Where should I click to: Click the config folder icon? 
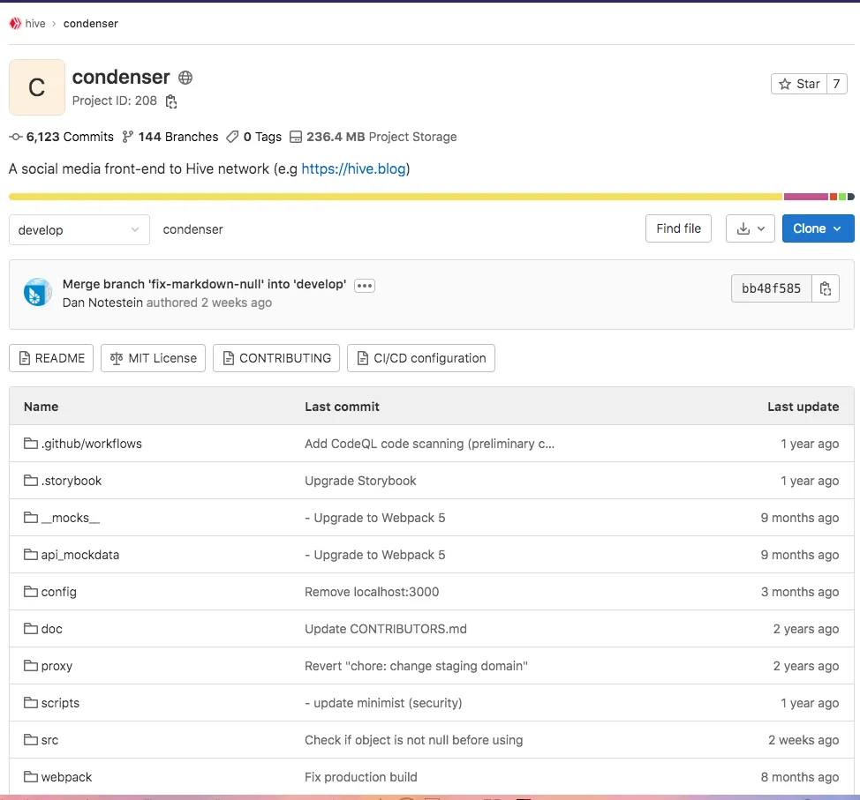(x=31, y=591)
